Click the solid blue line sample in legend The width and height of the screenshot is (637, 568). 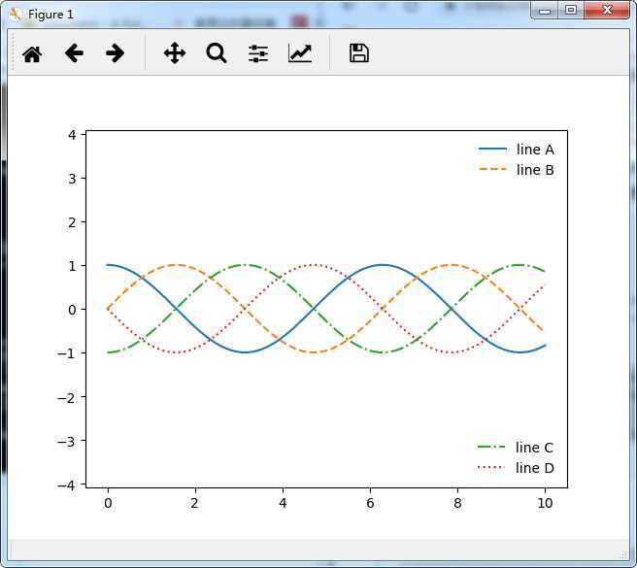[492, 150]
